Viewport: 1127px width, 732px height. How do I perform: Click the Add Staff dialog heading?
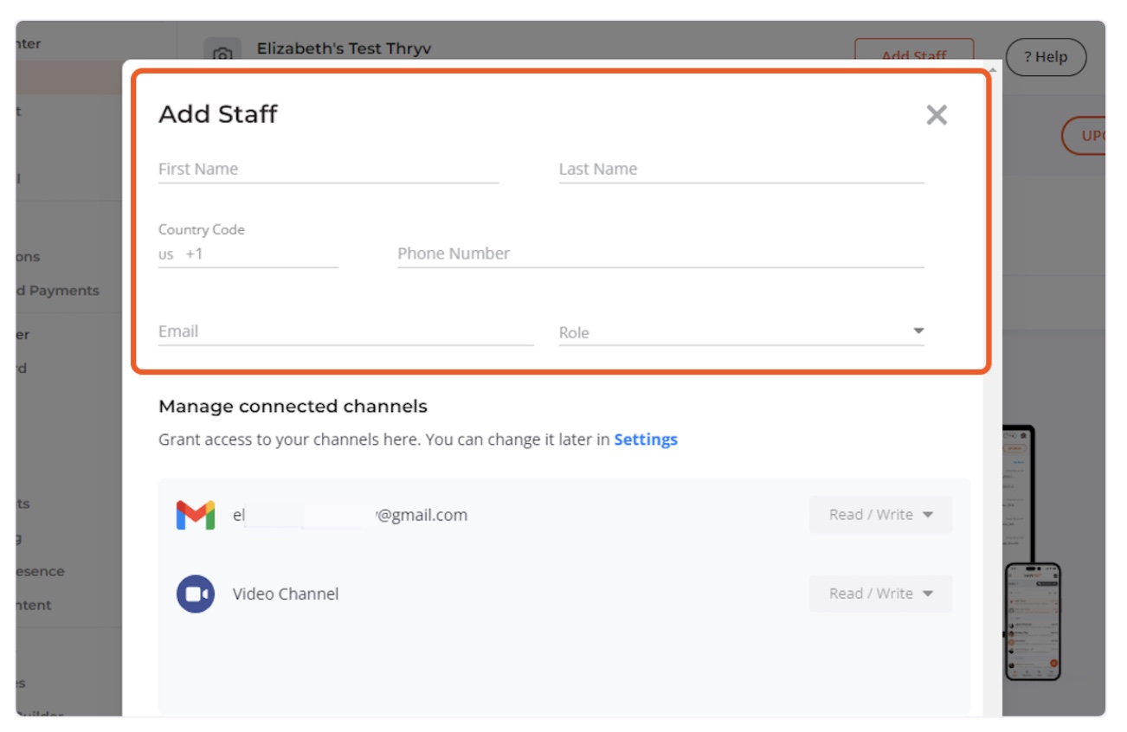218,114
